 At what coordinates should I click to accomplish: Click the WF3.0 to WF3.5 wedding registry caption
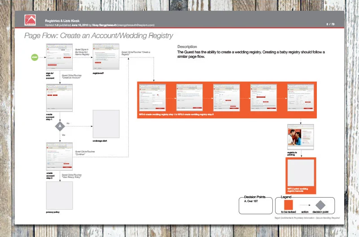click(x=176, y=114)
